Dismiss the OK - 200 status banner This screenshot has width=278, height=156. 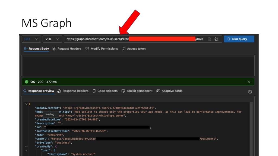pyautogui.click(x=249, y=82)
